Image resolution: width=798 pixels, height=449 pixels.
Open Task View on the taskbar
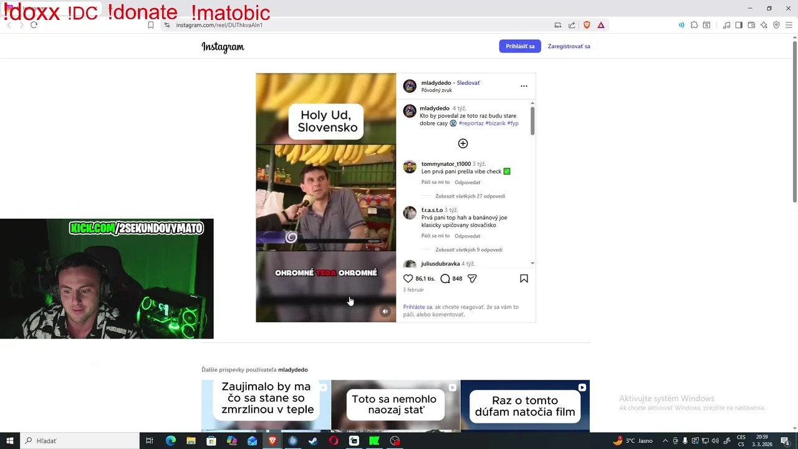pyautogui.click(x=150, y=441)
